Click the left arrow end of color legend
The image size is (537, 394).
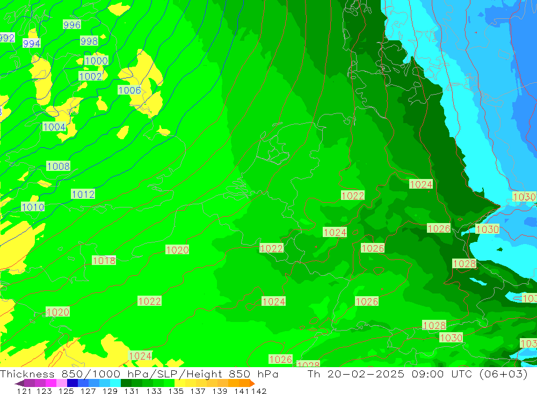[x=19, y=383]
